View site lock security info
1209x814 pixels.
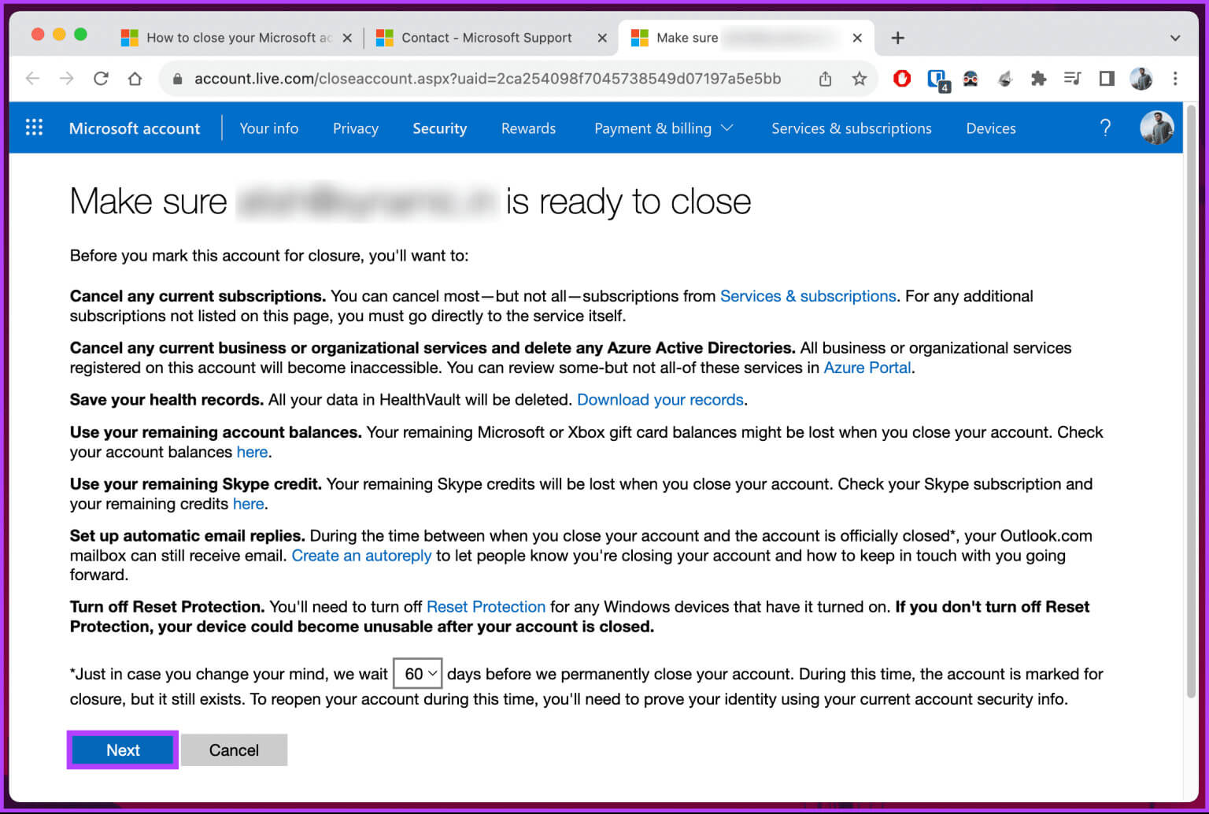tap(177, 79)
